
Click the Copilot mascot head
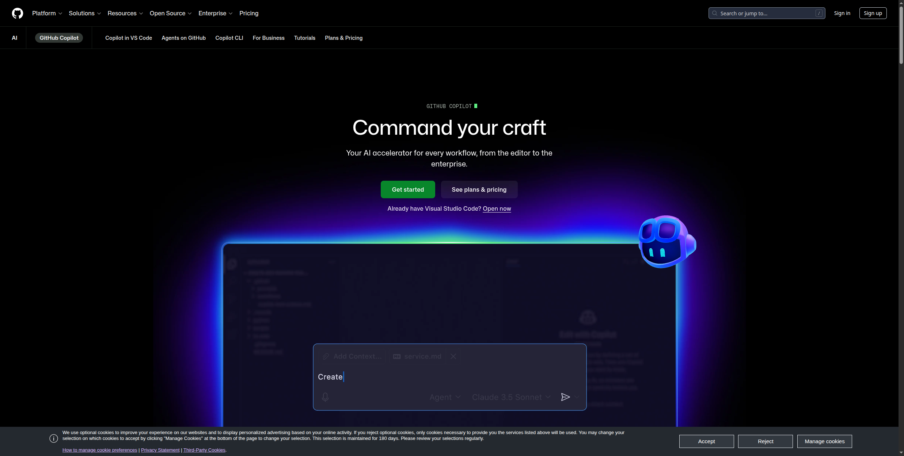pos(667,242)
